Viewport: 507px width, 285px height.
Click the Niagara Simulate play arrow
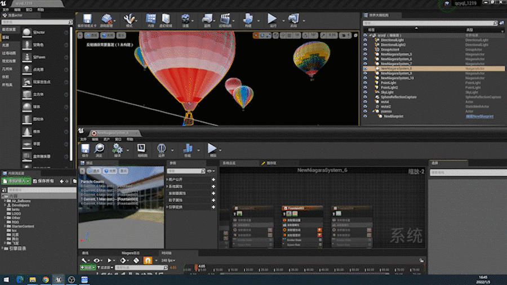212,149
